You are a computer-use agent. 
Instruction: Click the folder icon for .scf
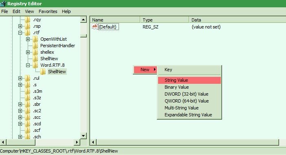pyautogui.click(x=28, y=130)
